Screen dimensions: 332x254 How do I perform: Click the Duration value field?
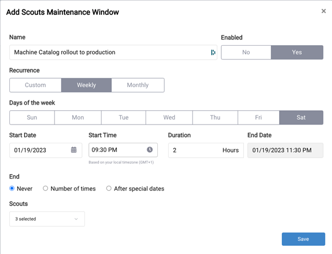tap(193, 150)
